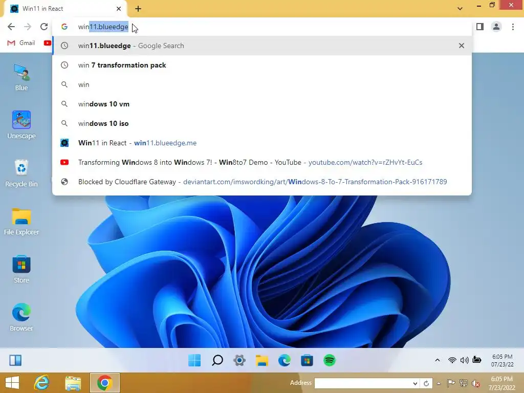This screenshot has height=393, width=524.
Task: Open the widgets panel icon in Win11 taskbar
Action: 15,360
